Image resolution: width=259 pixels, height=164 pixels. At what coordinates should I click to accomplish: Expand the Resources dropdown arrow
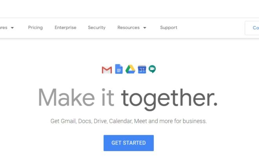click(145, 28)
